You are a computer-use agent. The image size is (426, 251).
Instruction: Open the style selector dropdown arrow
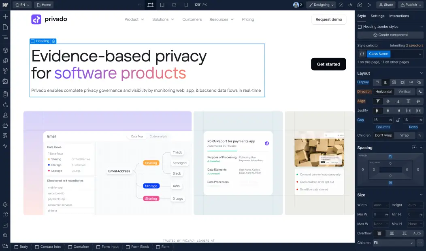[420, 54]
